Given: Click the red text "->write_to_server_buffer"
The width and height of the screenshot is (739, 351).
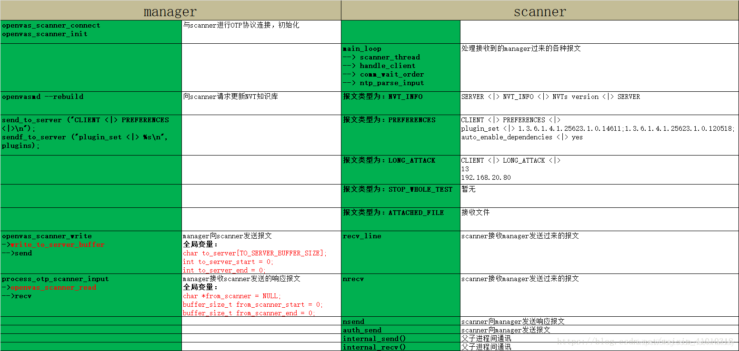Looking at the screenshot, I should pos(53,244).
